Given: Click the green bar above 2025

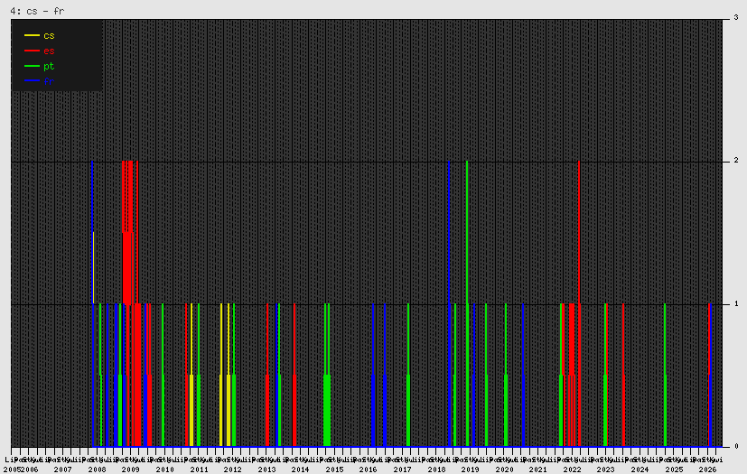Looking at the screenshot, I should [x=665, y=375].
